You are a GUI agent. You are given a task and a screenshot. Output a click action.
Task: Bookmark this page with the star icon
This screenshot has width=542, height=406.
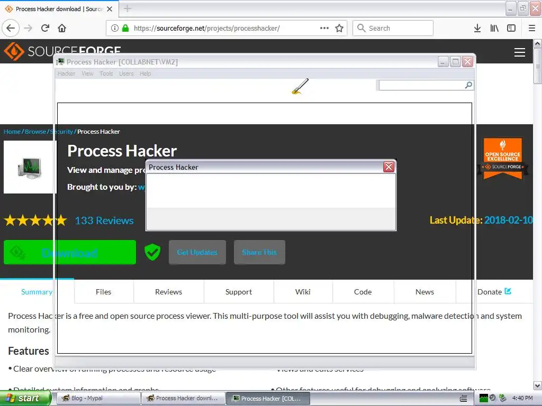339,28
